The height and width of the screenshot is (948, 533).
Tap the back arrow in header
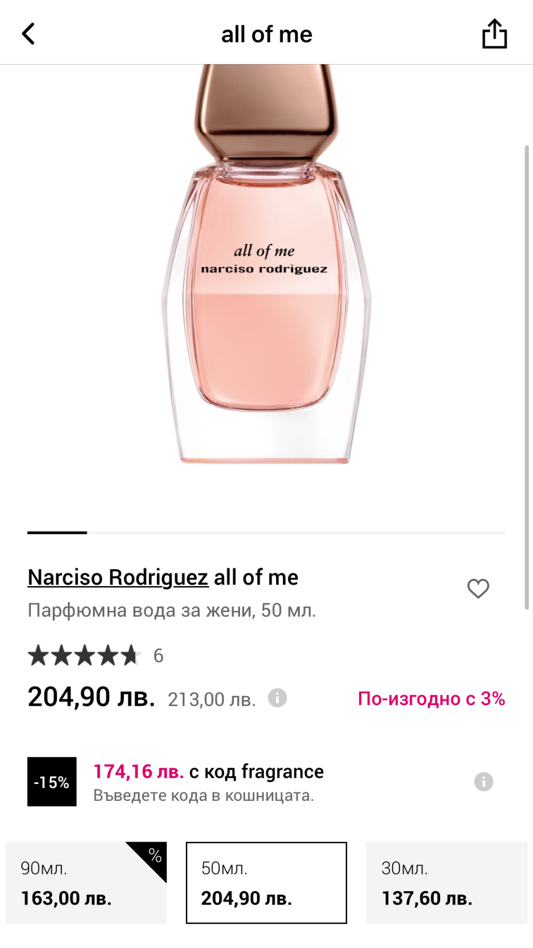click(28, 34)
